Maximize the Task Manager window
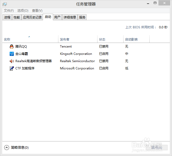The height and width of the screenshot is (156, 172). [155, 3]
